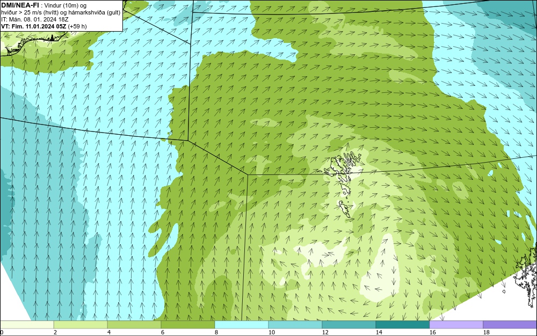Click the "hviður > 25 m/s (hvítt)" line

click(30, 12)
